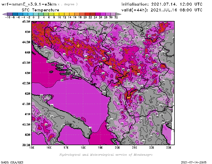This screenshot has height=164, width=212.
Task: Click the 44N latitude label
Action: [x=27, y=52]
